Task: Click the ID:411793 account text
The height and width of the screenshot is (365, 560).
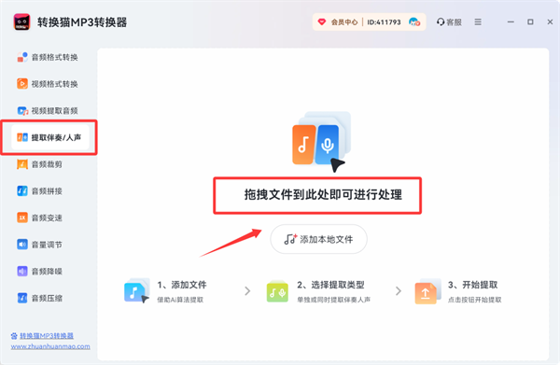Action: [384, 22]
